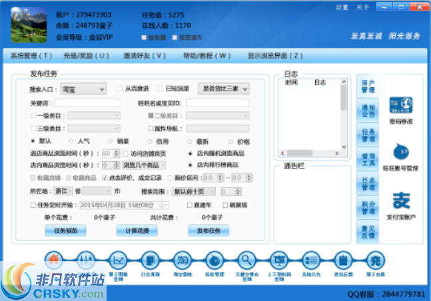Open 量子充值 icon
Screen dimensions: 431x301
click(x=376, y=260)
